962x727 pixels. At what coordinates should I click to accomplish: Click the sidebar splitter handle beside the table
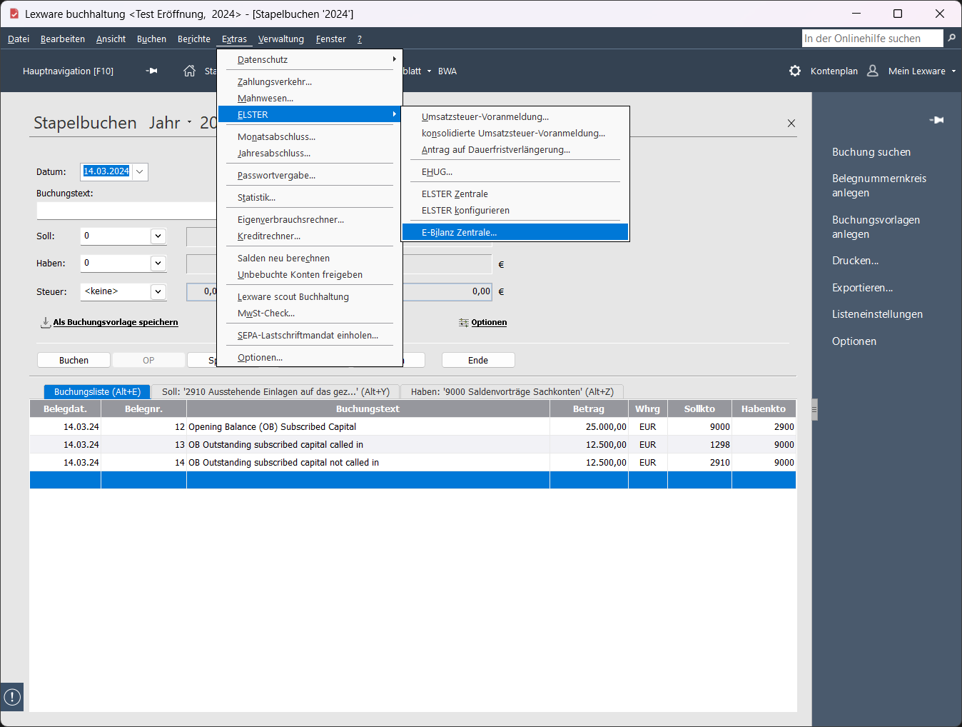click(x=814, y=409)
